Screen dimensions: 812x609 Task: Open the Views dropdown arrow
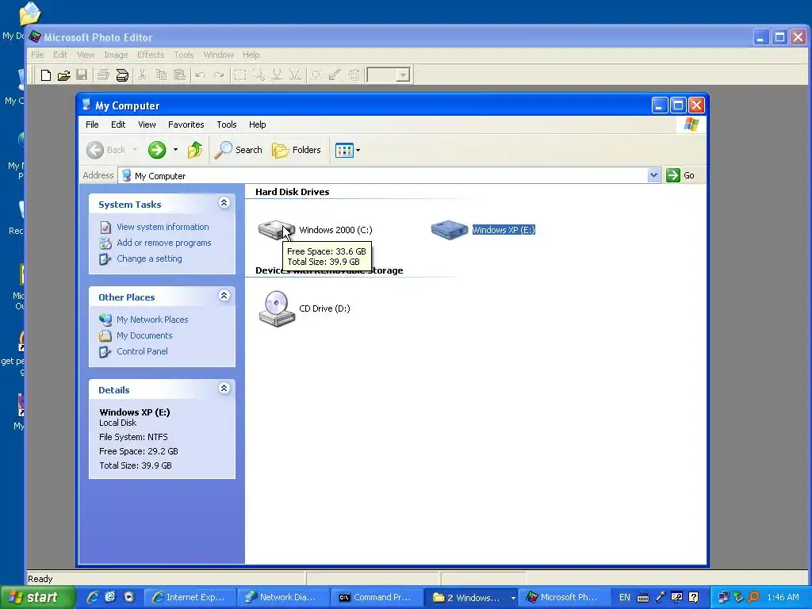358,150
